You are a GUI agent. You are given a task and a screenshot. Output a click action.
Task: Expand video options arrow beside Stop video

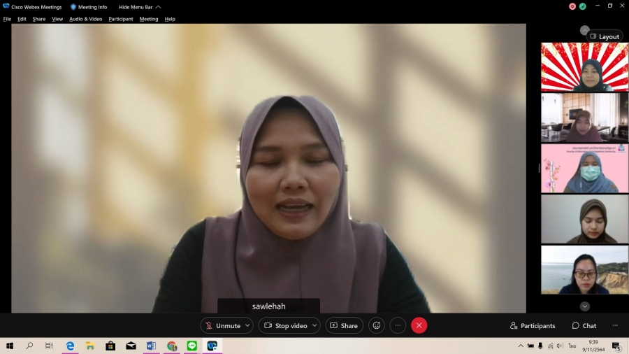point(314,325)
